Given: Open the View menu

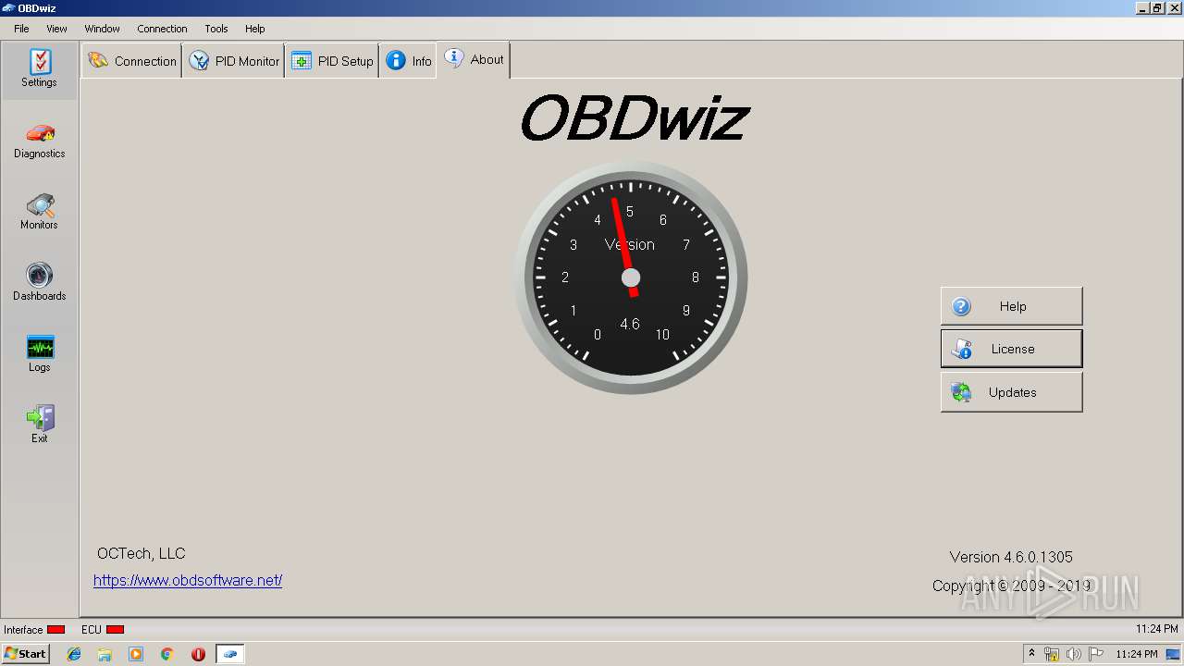Looking at the screenshot, I should (56, 29).
